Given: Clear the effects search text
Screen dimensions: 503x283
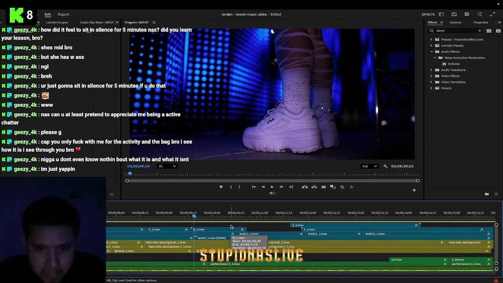Looking at the screenshot, I should coord(479,31).
